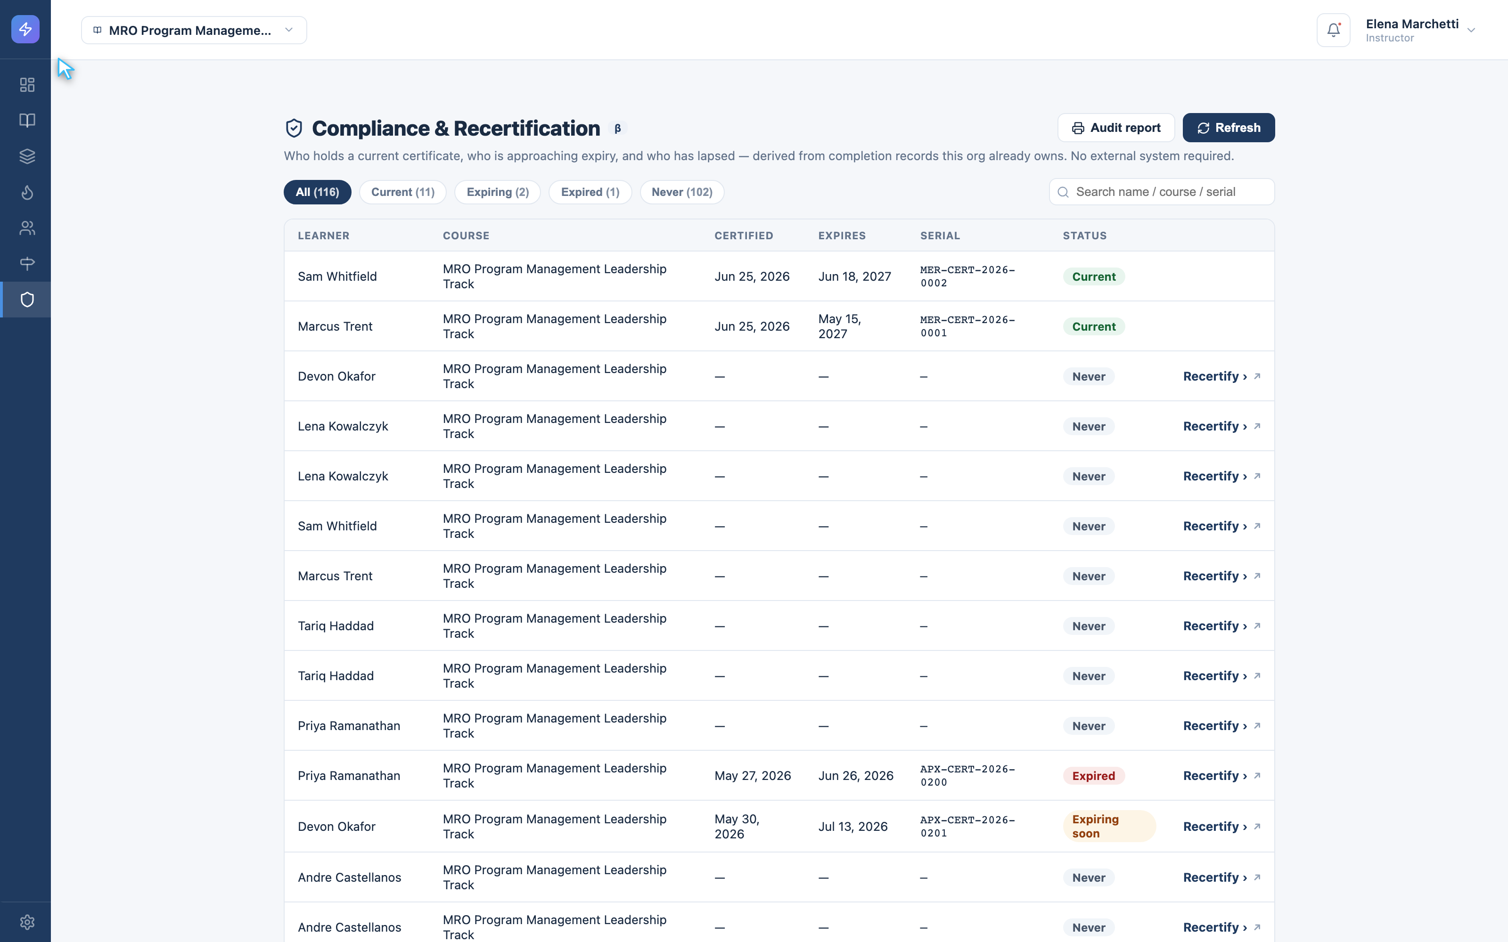Click expiry date Jun 18, 2027
The height and width of the screenshot is (942, 1508).
pos(854,276)
